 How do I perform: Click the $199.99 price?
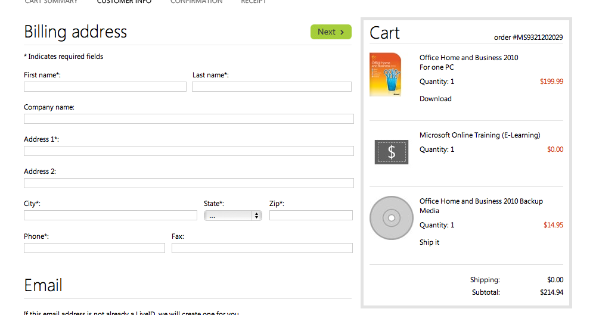point(551,82)
